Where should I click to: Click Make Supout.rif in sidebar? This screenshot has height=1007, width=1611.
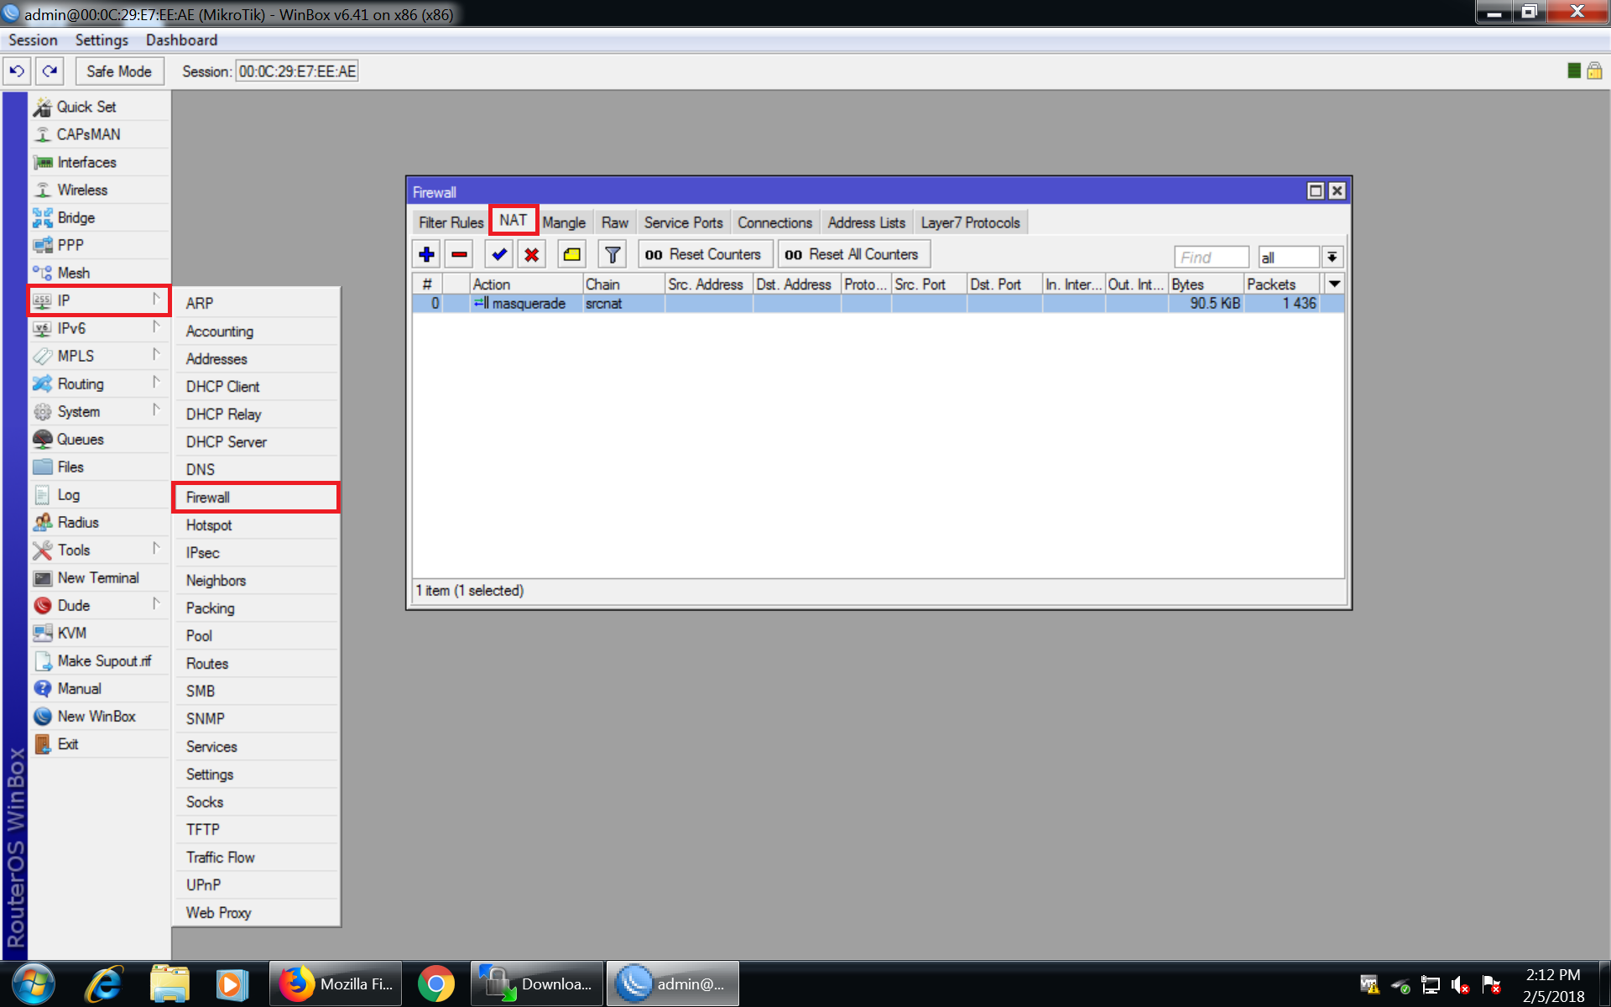pyautogui.click(x=99, y=660)
